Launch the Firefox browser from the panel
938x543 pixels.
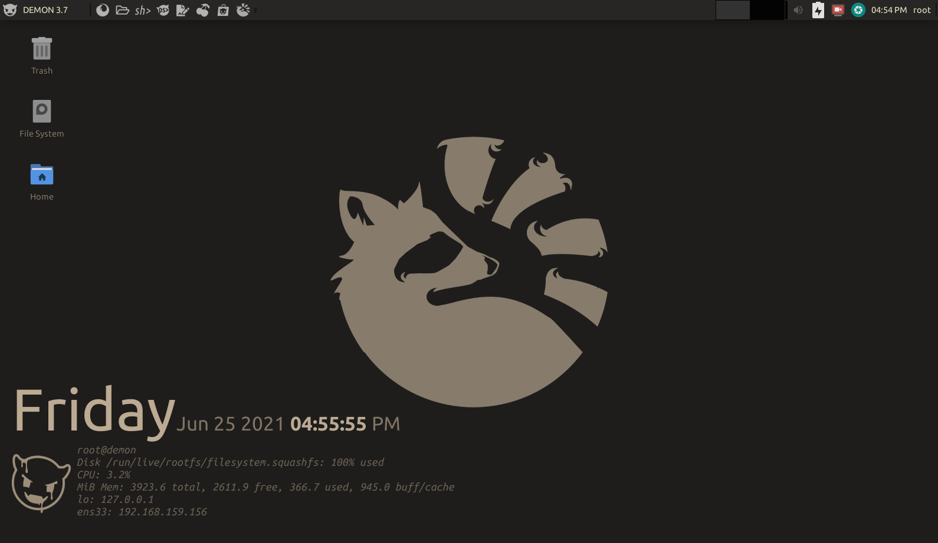click(x=103, y=10)
